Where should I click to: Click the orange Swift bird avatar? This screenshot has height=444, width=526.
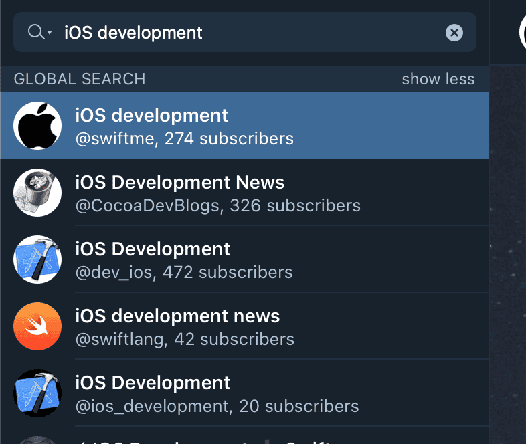point(37,326)
